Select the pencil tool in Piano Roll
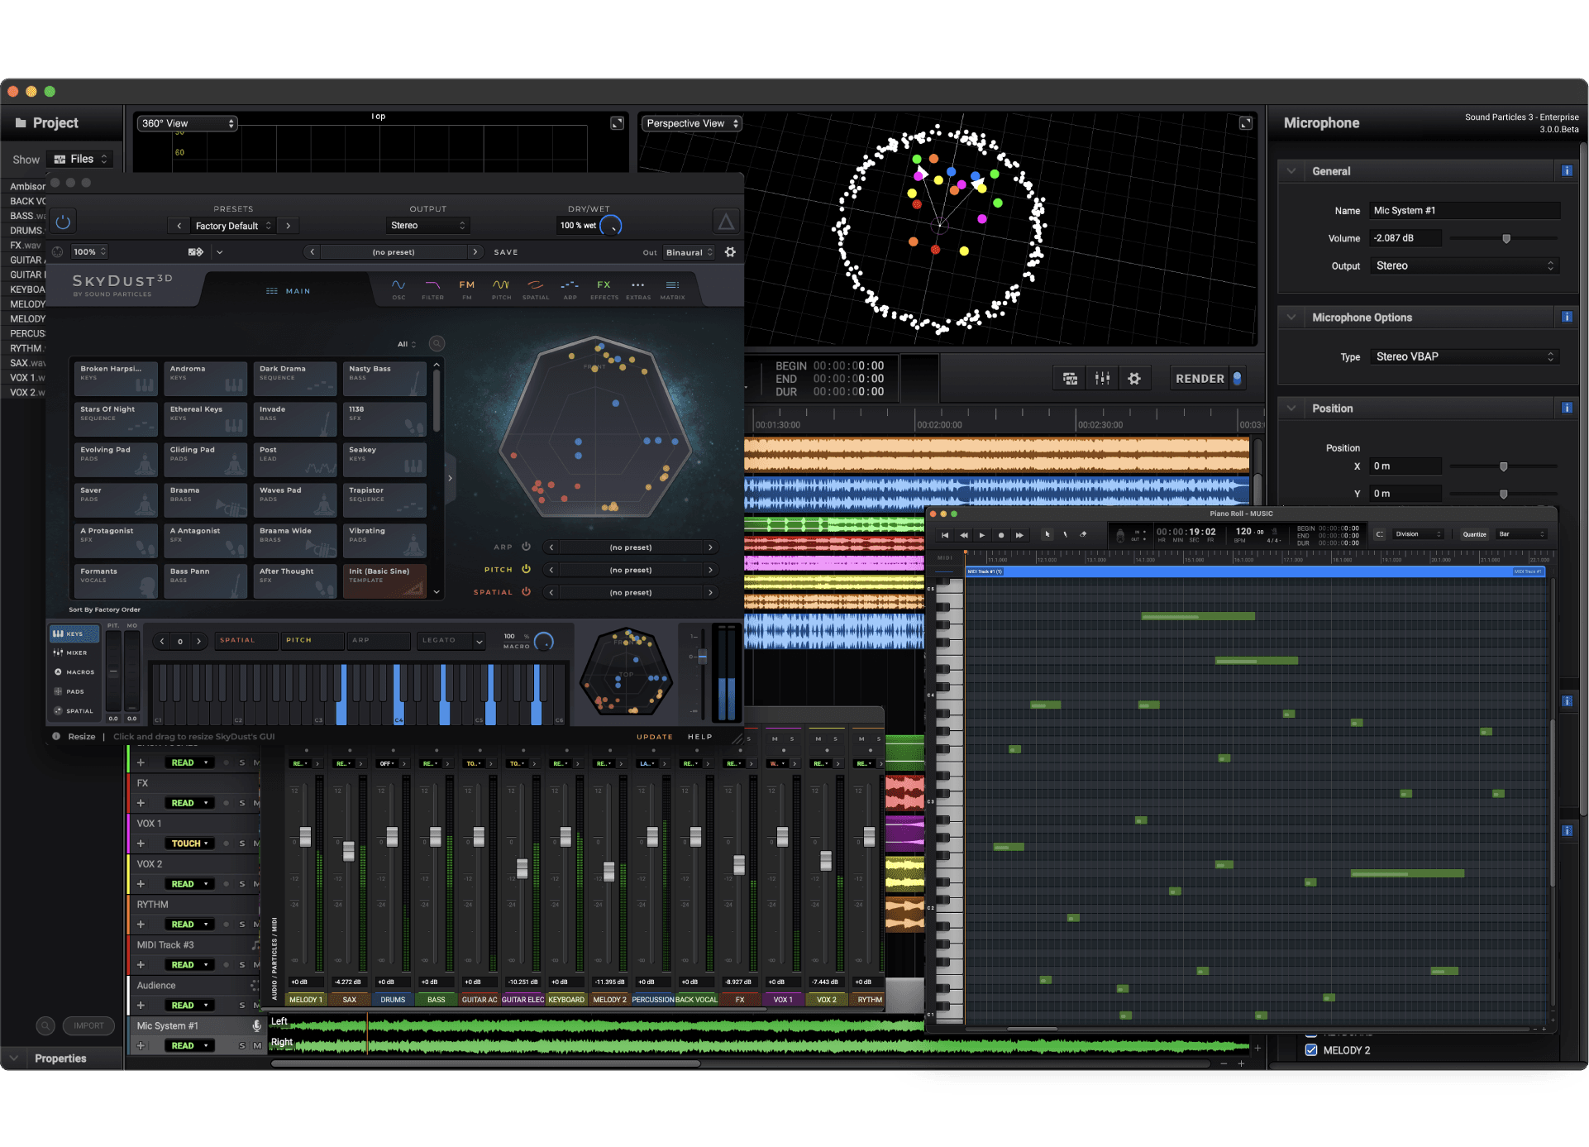The width and height of the screenshot is (1589, 1147). click(1065, 534)
